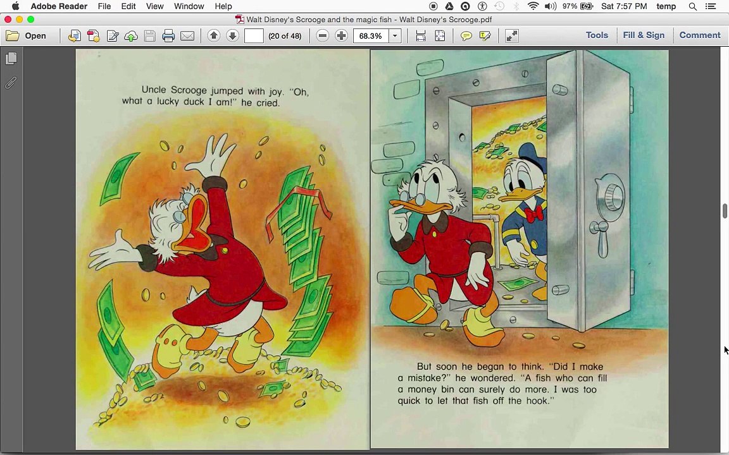
Task: Open the Help menu
Action: 223,6
